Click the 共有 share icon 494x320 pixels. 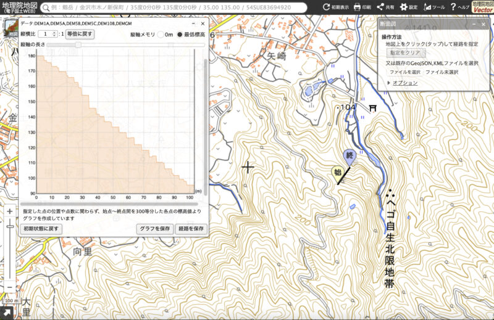[x=385, y=7]
